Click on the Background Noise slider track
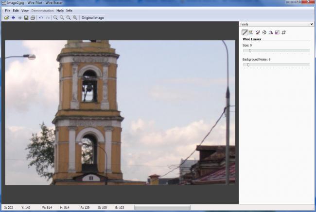 tap(276, 64)
